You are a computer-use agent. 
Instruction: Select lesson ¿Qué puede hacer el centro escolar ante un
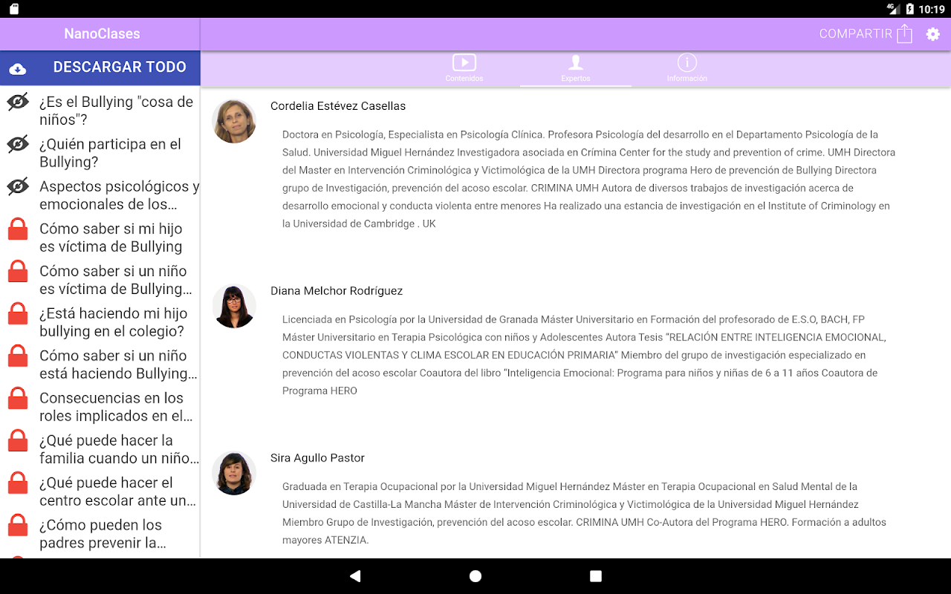pos(117,492)
